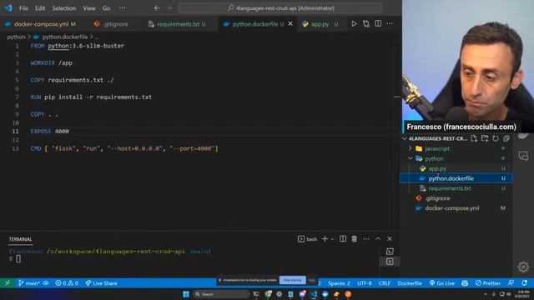
Task: Change language mode from Dockerfile
Action: click(x=410, y=283)
